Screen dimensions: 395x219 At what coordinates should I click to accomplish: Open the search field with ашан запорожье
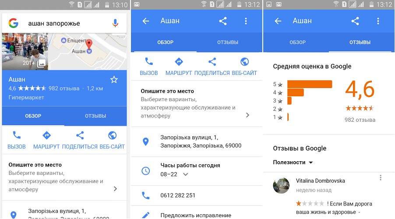point(64,23)
